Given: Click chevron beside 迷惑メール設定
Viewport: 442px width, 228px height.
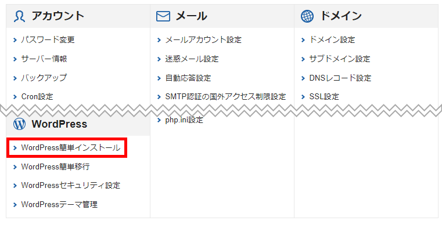Looking at the screenshot, I should coord(159,59).
